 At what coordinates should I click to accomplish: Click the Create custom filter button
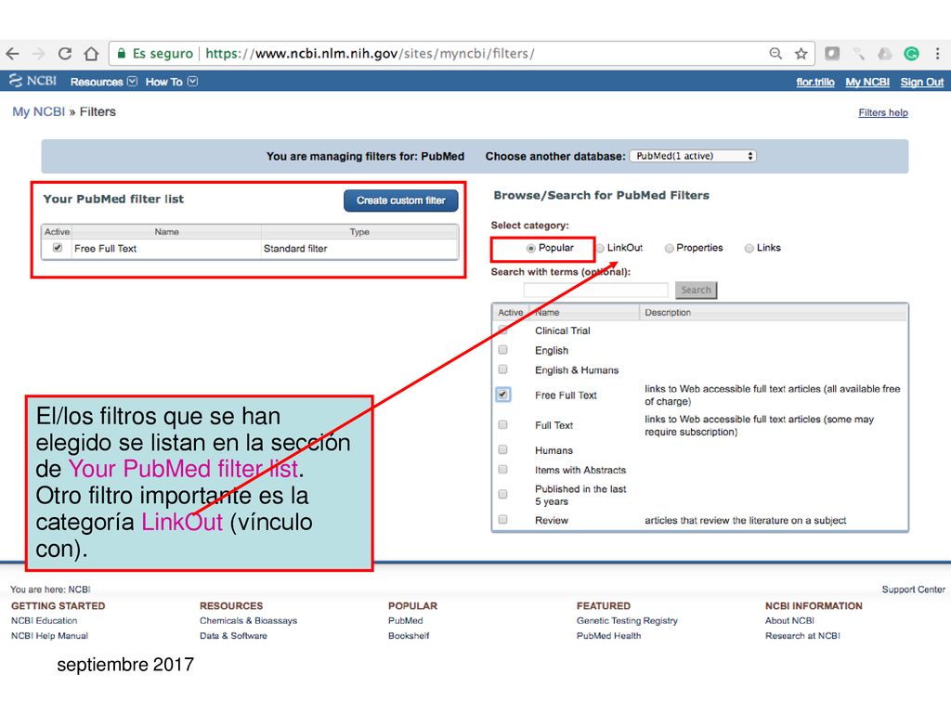[401, 201]
